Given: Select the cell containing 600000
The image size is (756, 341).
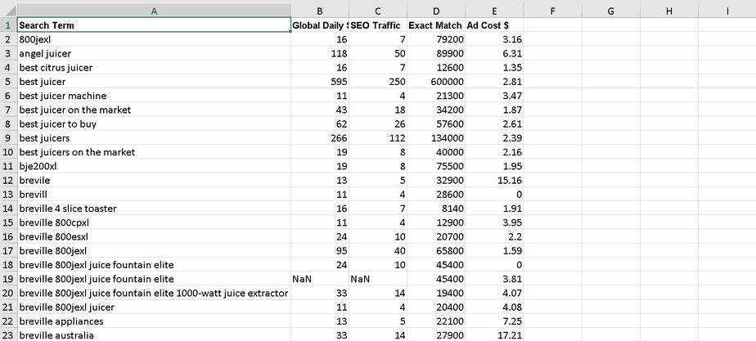Looking at the screenshot, I should coord(436,82).
